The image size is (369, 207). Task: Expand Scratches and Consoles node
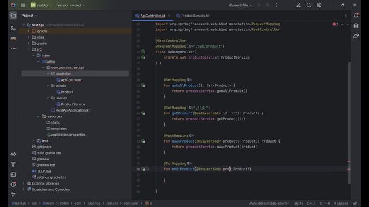click(x=24, y=189)
